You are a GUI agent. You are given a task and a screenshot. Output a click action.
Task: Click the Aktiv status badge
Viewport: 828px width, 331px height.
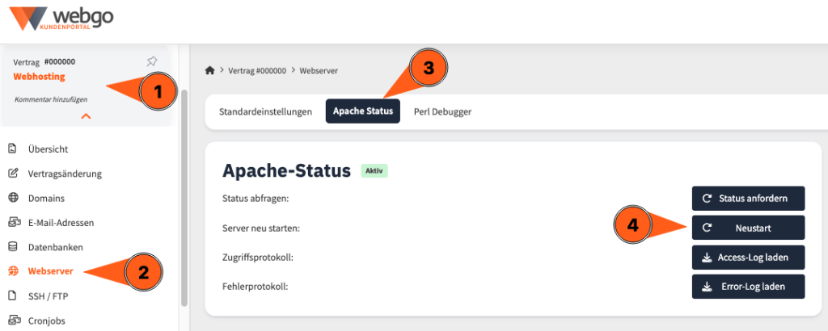coord(374,171)
